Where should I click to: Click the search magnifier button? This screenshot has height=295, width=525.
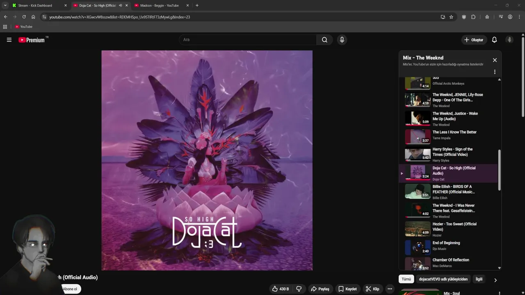coord(324,40)
